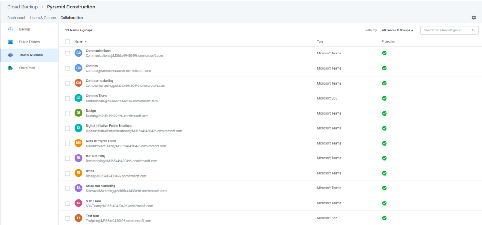The width and height of the screenshot is (482, 225).
Task: Click the RL avatar for Remote living
Action: click(x=79, y=158)
